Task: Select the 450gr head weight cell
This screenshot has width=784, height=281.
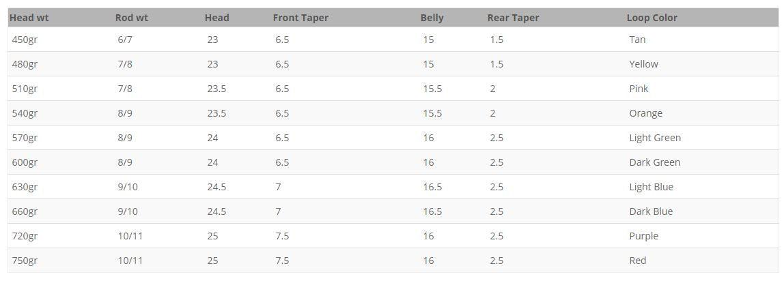Action: pyautogui.click(x=25, y=40)
